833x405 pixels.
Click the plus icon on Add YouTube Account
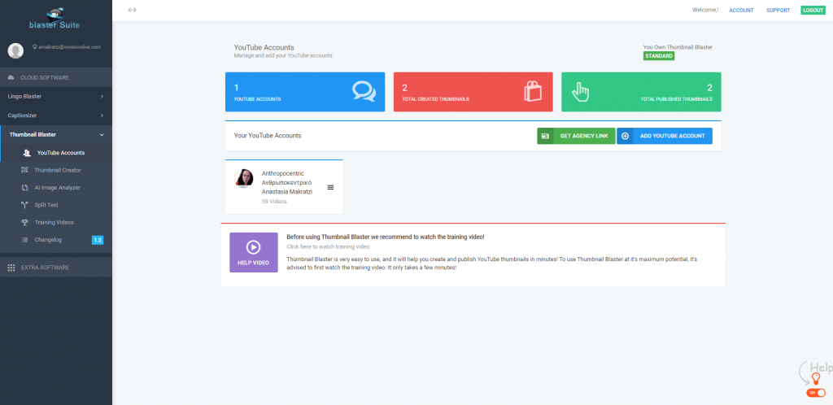point(625,136)
